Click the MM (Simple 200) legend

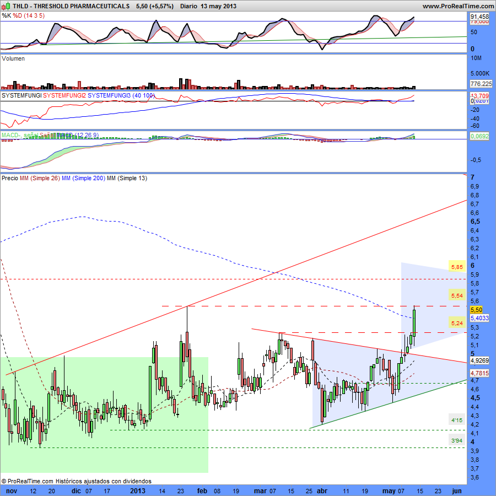(x=84, y=178)
